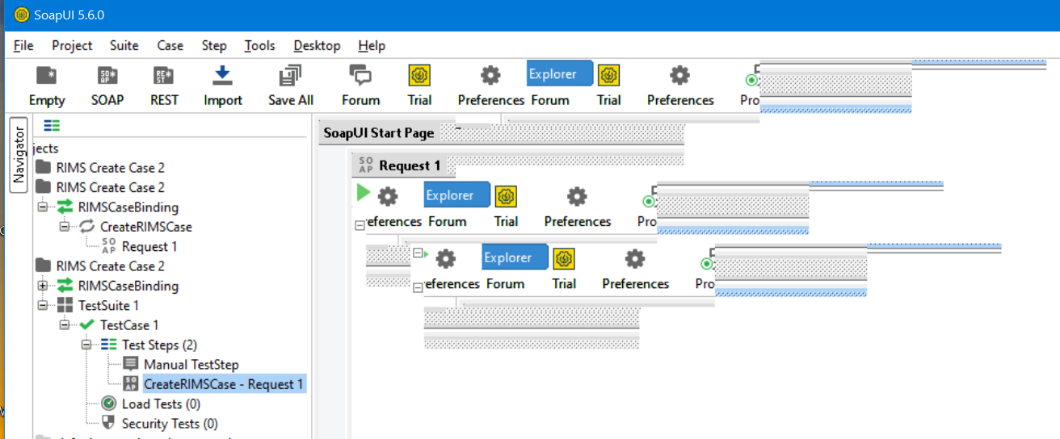
Task: Select the CreateRIMSCase operation in tree
Action: 145,227
